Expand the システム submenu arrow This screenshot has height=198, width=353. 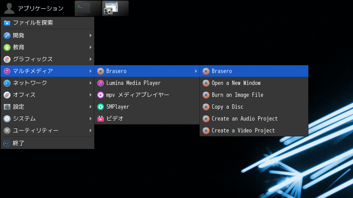pos(90,118)
